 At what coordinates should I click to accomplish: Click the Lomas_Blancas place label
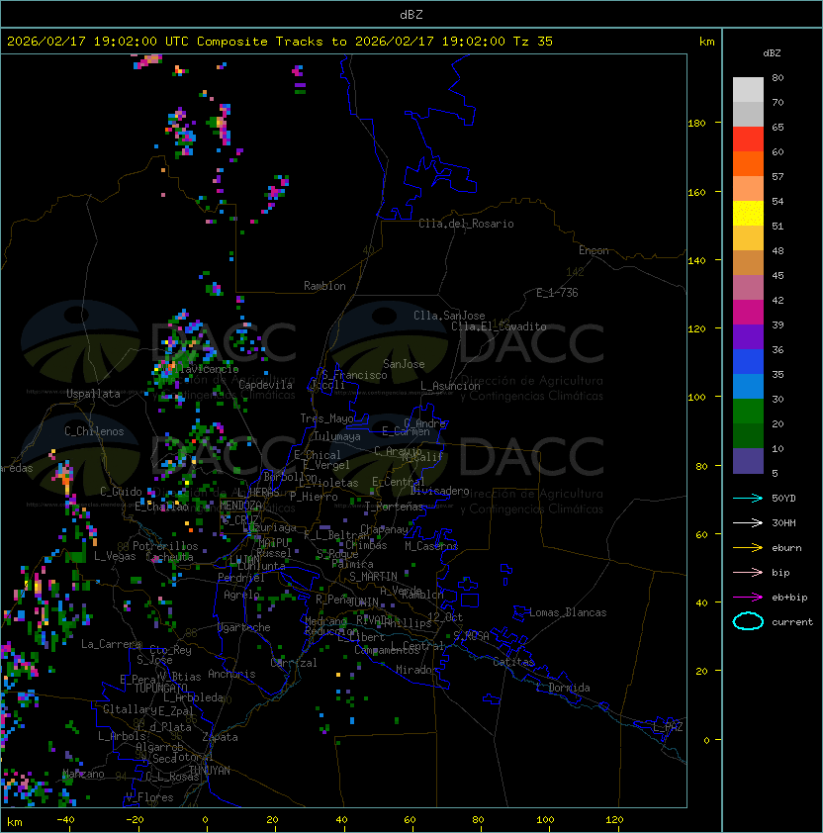coord(568,612)
